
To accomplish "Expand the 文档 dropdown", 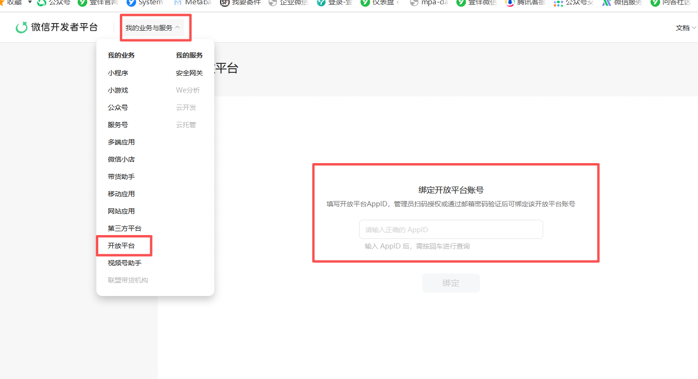I will [x=686, y=28].
